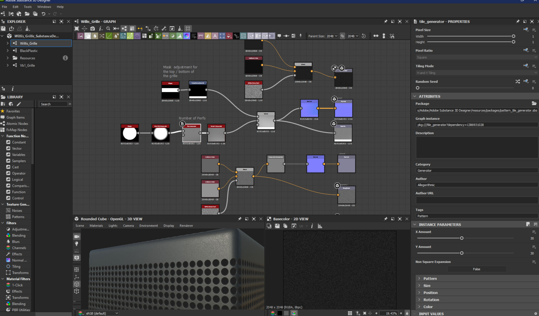Open the Resources info badge

coord(65,58)
